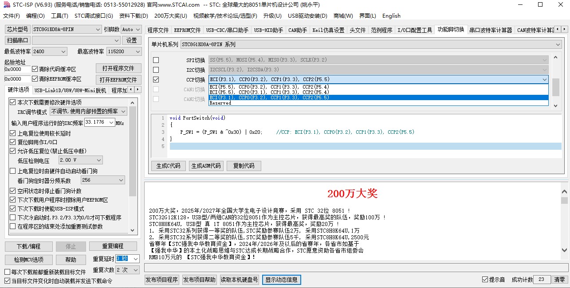Open the IRC调节模式 dropdown
The width and height of the screenshot is (570, 288).
pyautogui.click(x=88, y=112)
